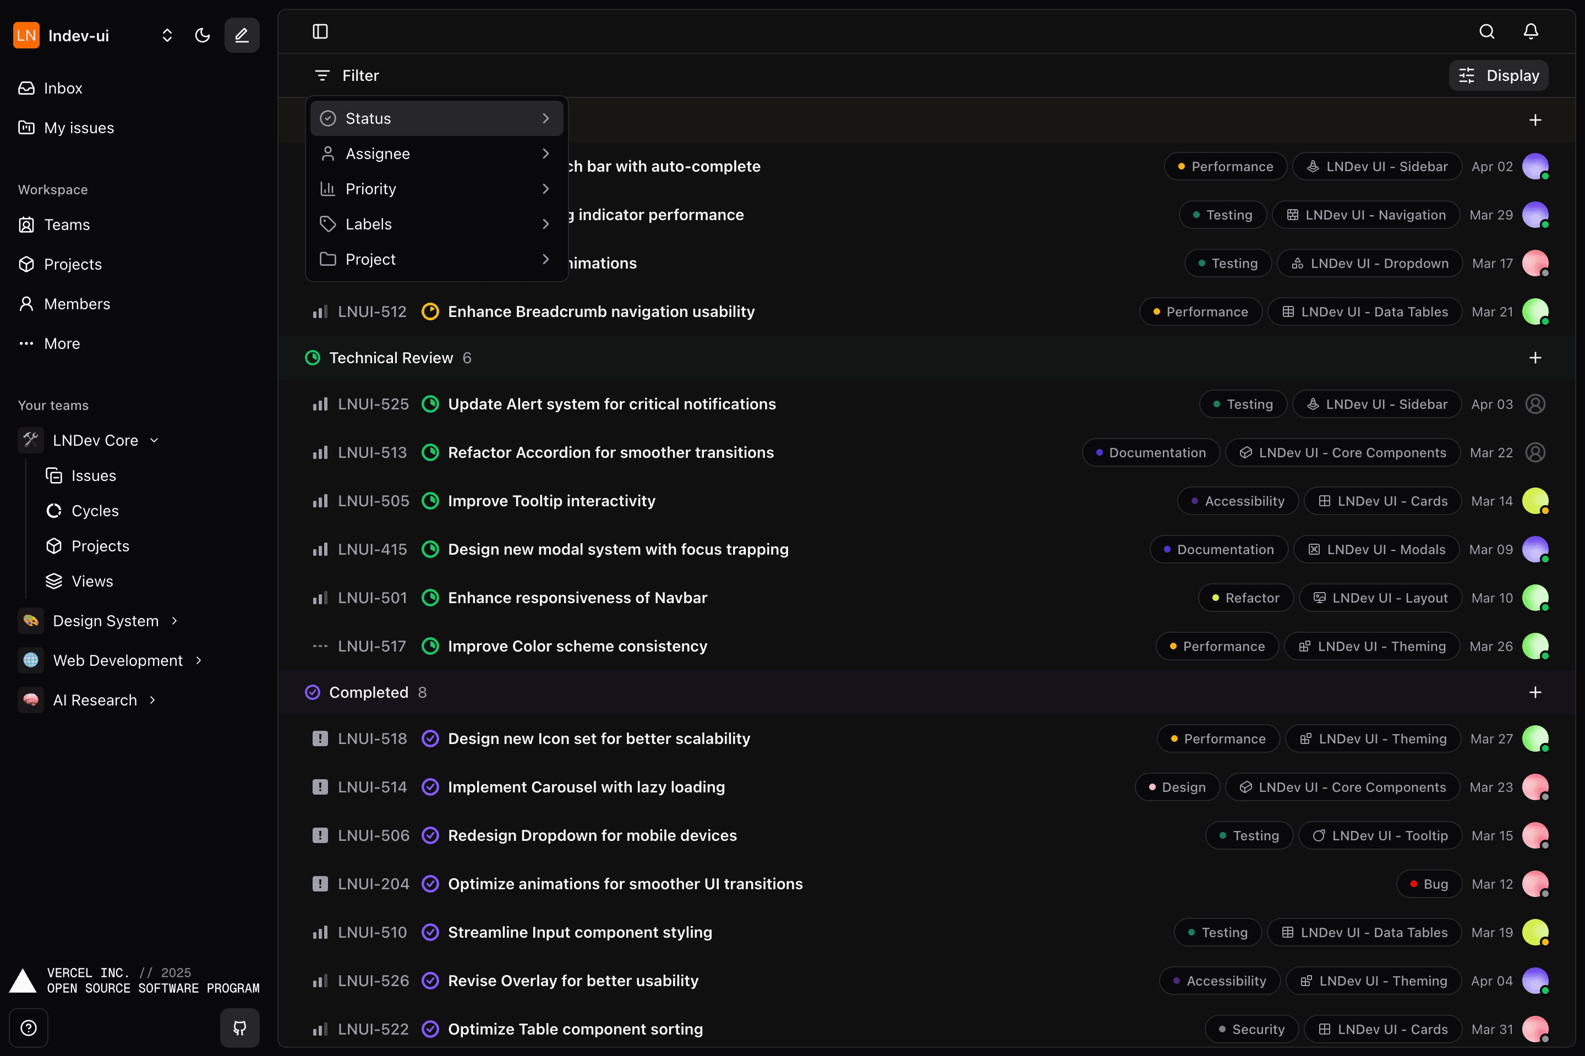Screen dimensions: 1585x1056
Task: Open My issues in the sidebar
Action: point(78,127)
